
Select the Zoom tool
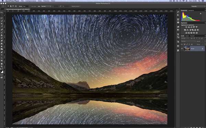point(2,67)
